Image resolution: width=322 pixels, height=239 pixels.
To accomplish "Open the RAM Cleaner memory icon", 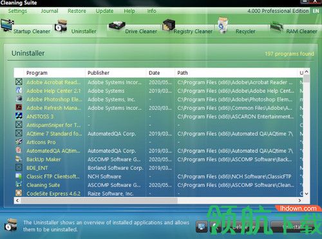I will click(x=276, y=26).
